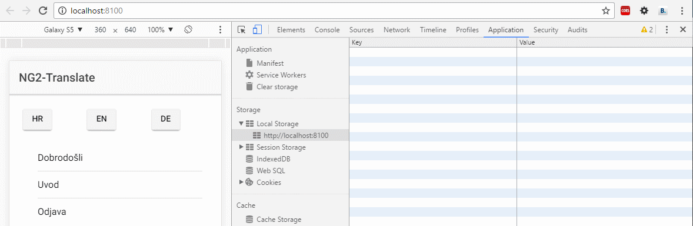Select Cache Storage under Cache

(278, 220)
